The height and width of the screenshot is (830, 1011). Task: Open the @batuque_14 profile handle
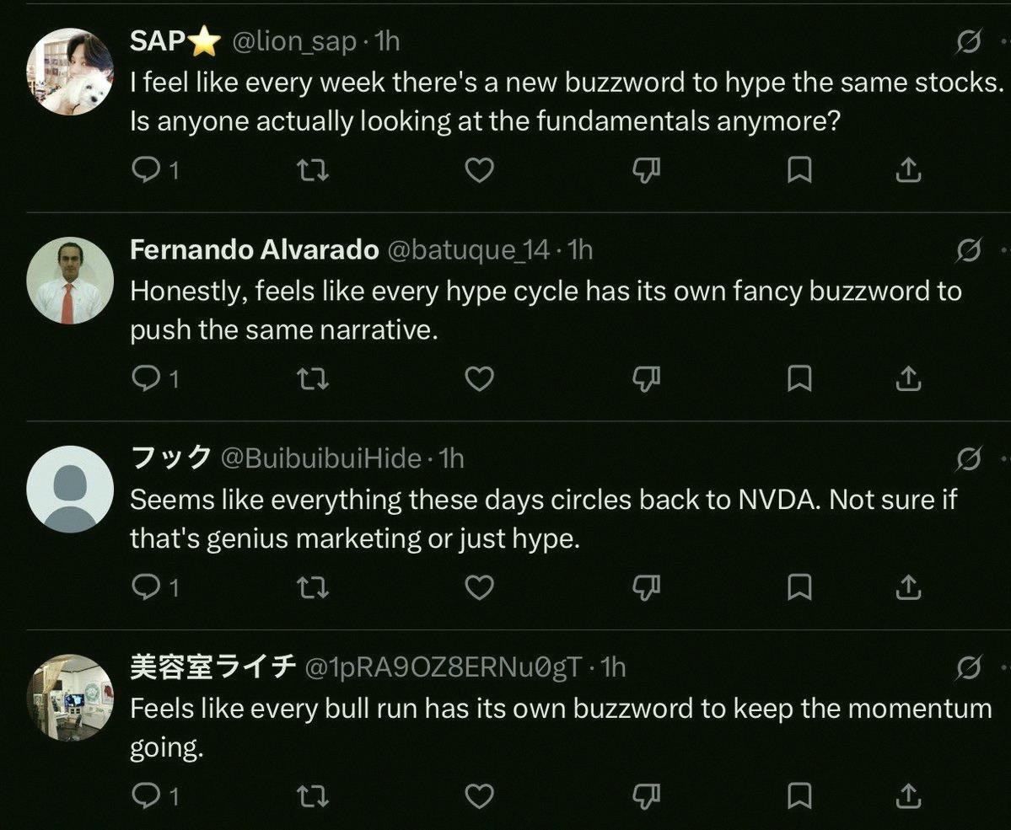point(468,250)
